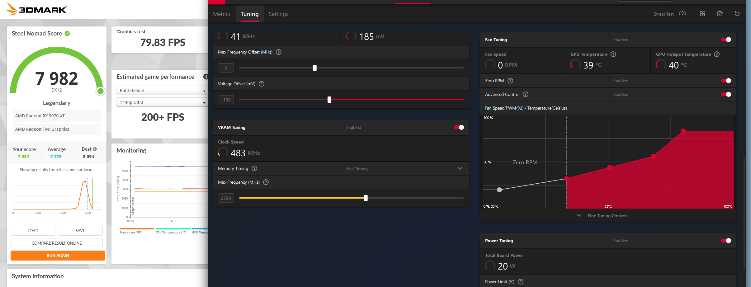
Task: Click the 3DMark logo
Action: (36, 9)
